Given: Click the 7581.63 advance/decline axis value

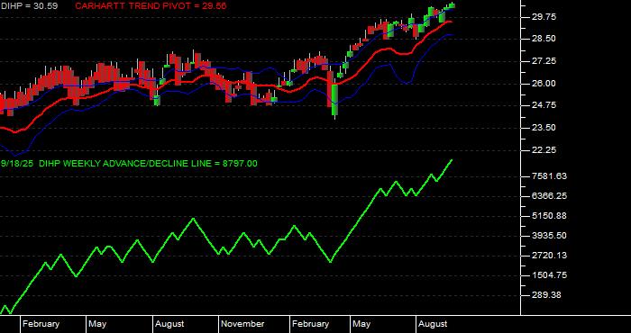Looking at the screenshot, I should coord(549,175).
